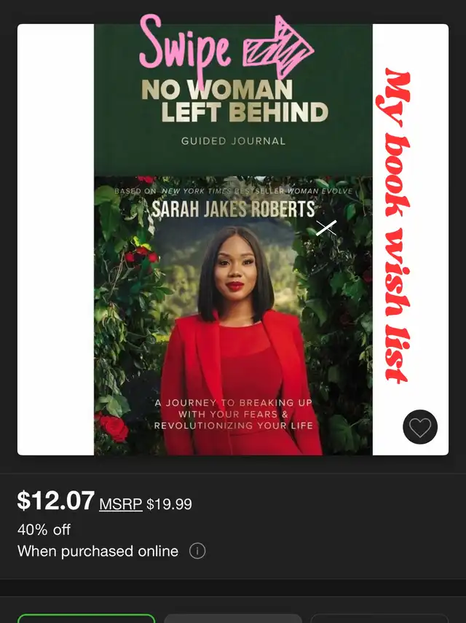Tap the No Woman Left Behind title
The height and width of the screenshot is (623, 466).
tap(234, 101)
